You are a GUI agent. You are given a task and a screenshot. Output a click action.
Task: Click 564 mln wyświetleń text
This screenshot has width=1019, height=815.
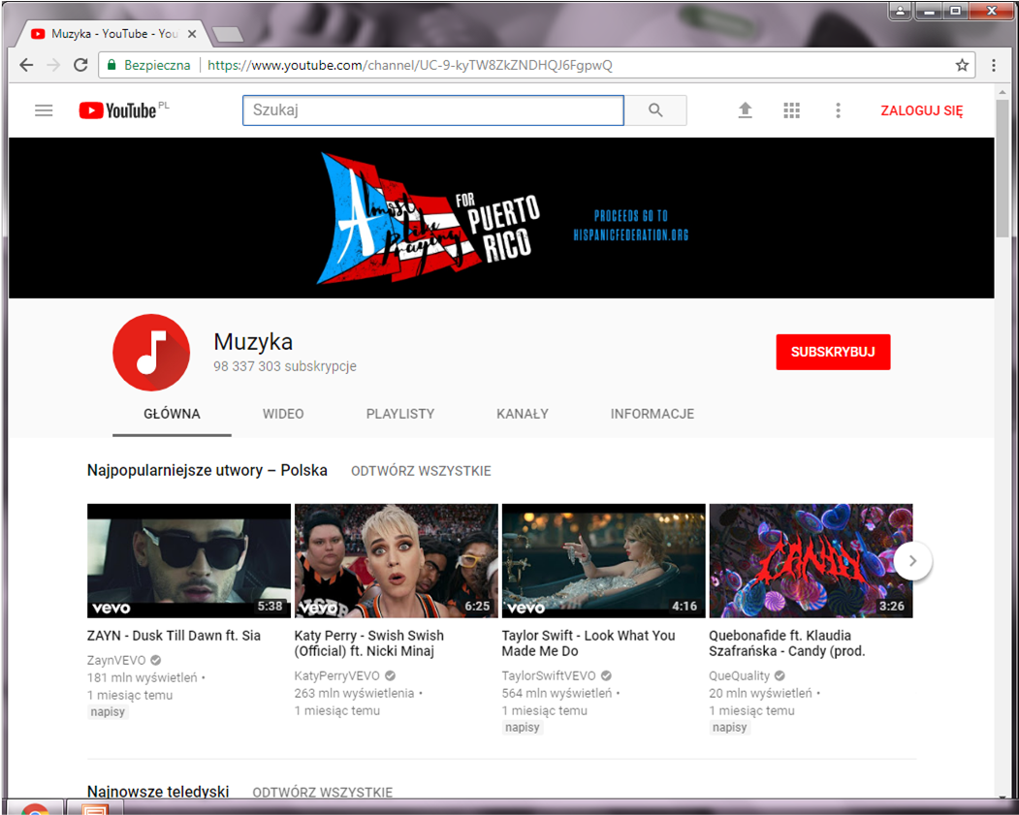pos(557,693)
